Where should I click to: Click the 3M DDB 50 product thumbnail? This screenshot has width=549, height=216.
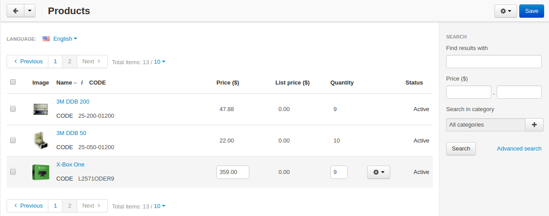[x=40, y=141]
